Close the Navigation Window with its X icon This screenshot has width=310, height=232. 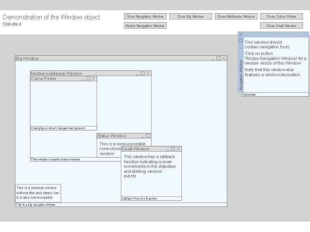pos(241,34)
